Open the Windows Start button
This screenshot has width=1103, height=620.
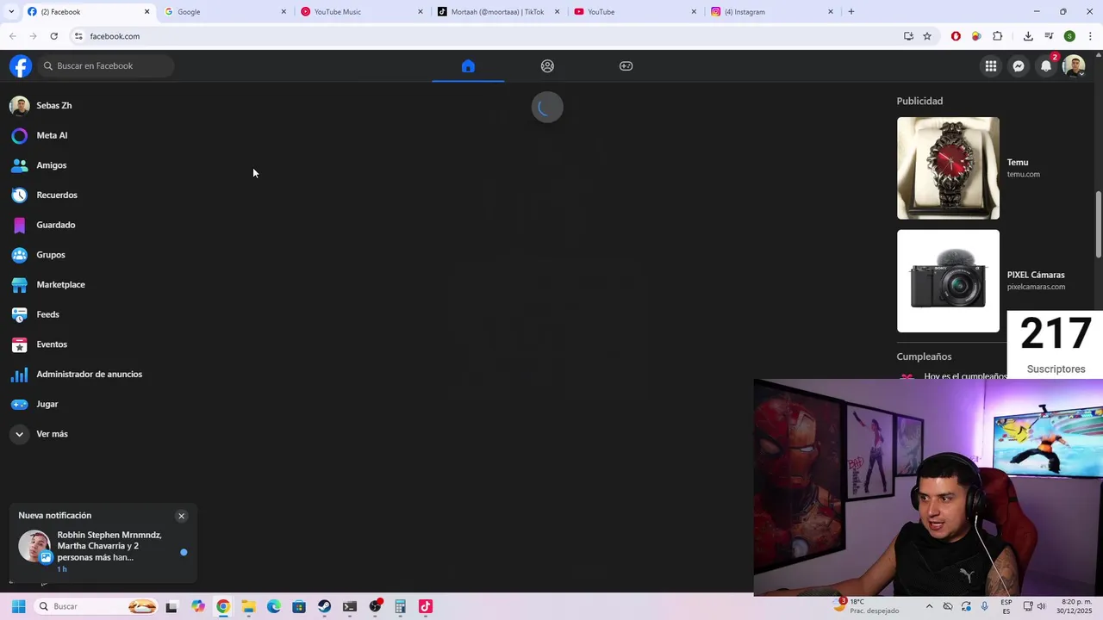18,606
